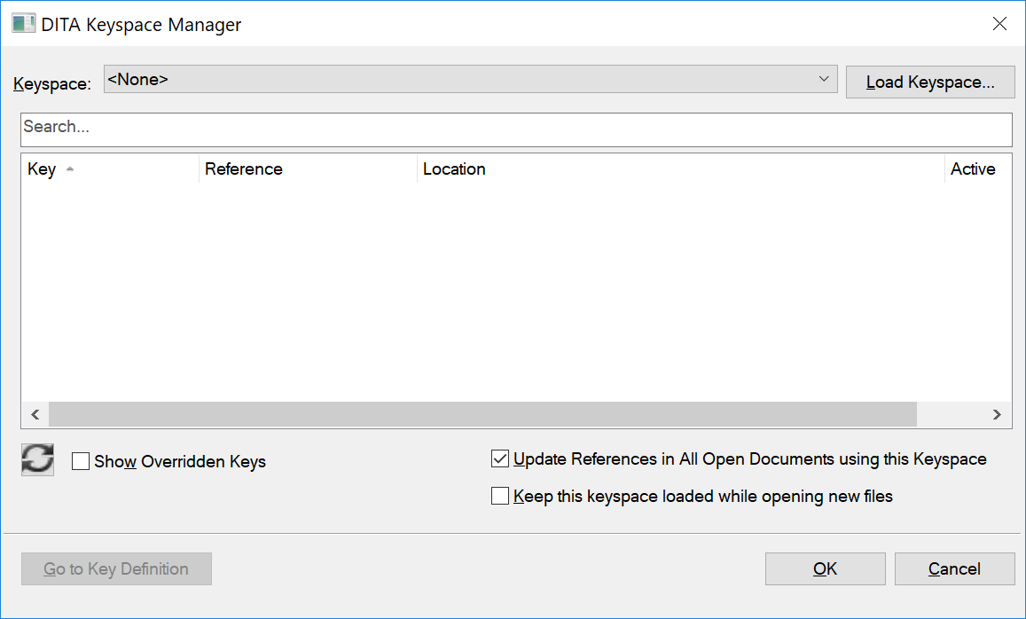The image size is (1026, 619).
Task: Click the right scroll arrow below the key list
Action: [x=996, y=414]
